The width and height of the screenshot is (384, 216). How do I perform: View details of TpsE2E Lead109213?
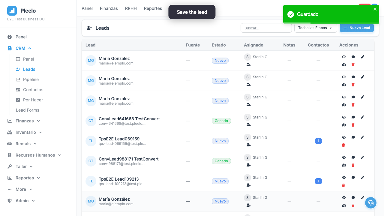[344, 178]
